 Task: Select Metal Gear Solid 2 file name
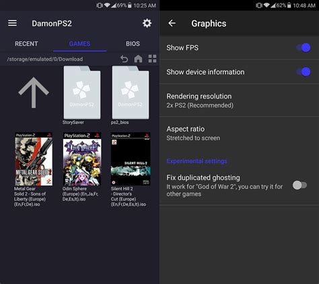(x=30, y=196)
